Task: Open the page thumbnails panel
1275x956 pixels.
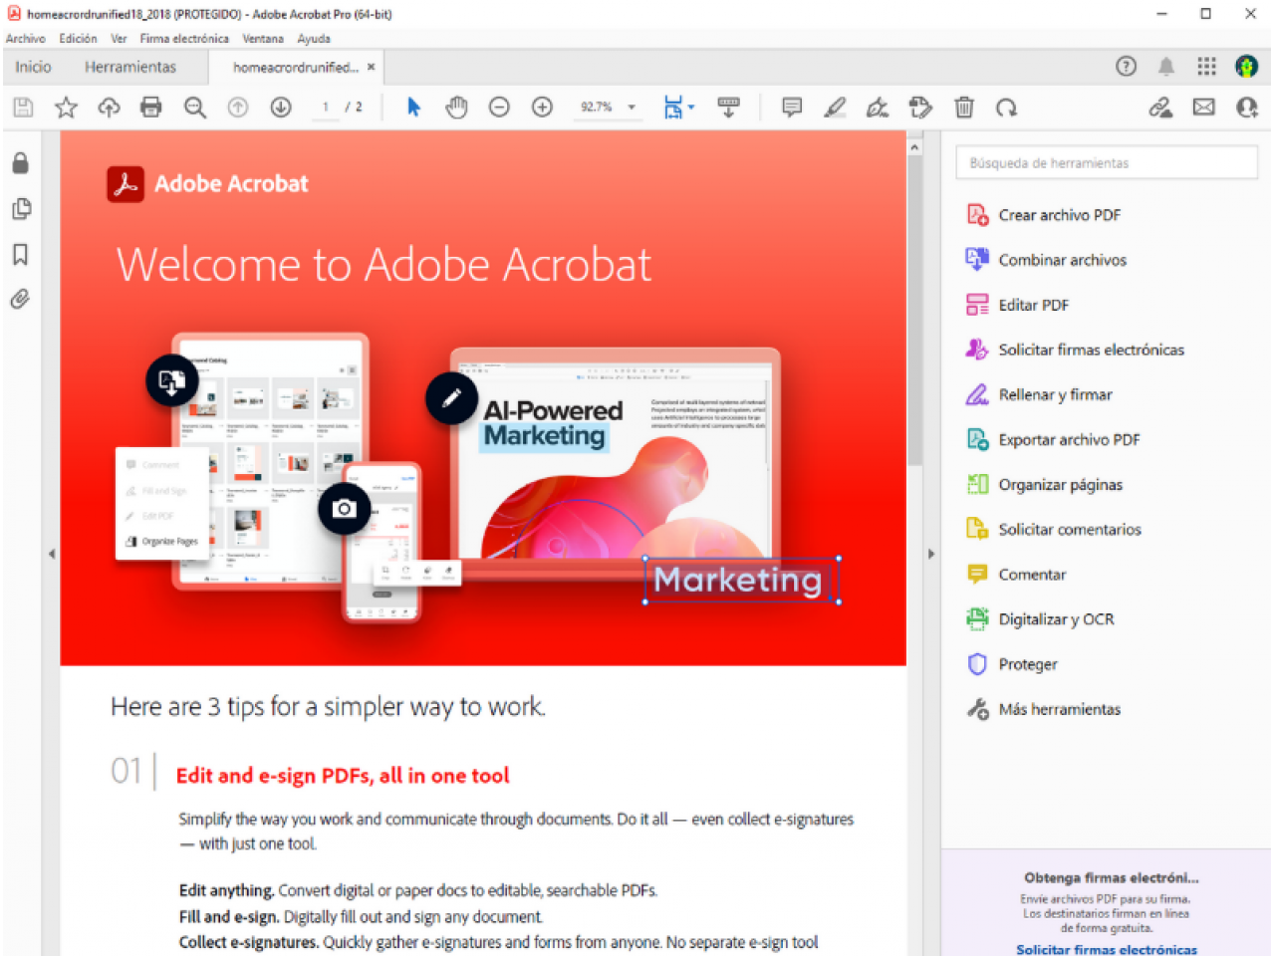Action: (x=20, y=209)
